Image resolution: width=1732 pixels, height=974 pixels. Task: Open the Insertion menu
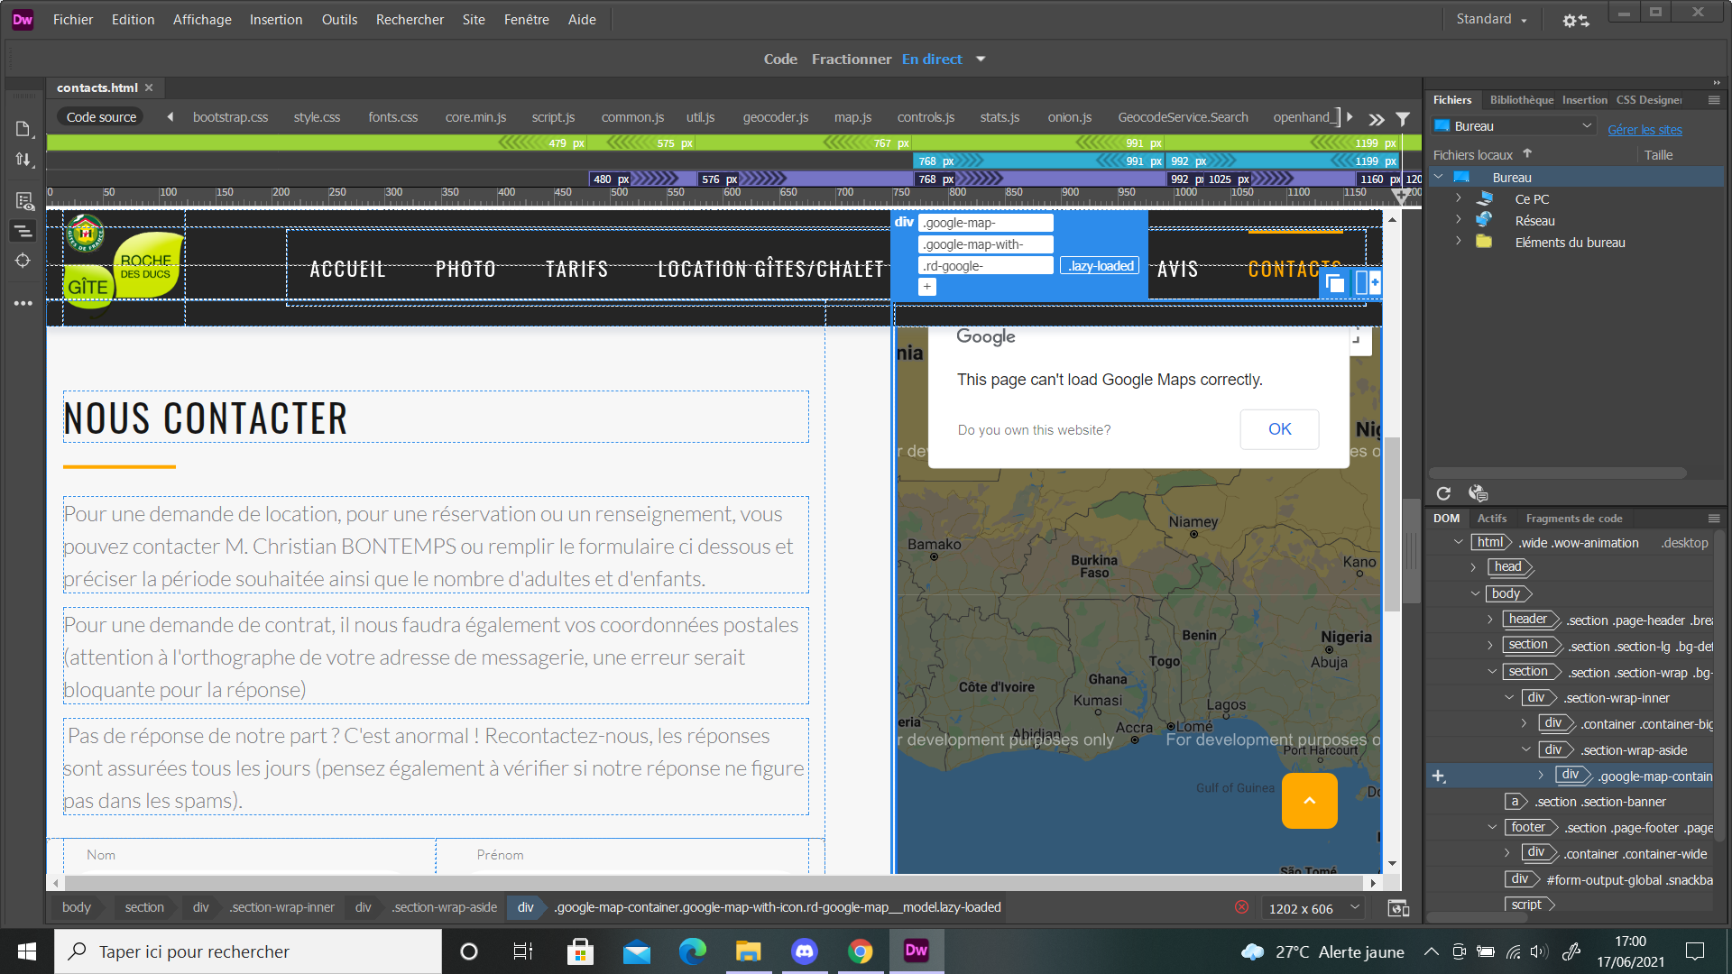click(275, 20)
